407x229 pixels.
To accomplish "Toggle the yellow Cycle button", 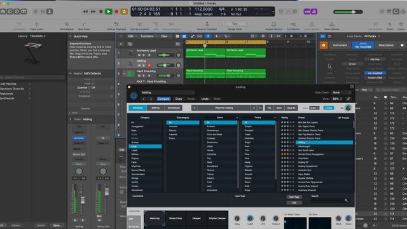I will 124,11.
